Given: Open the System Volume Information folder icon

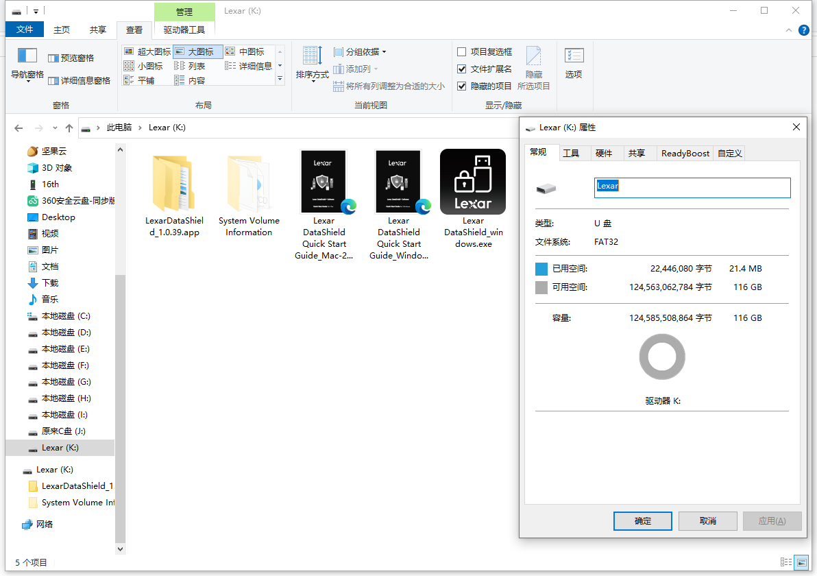Looking at the screenshot, I should click(x=249, y=184).
